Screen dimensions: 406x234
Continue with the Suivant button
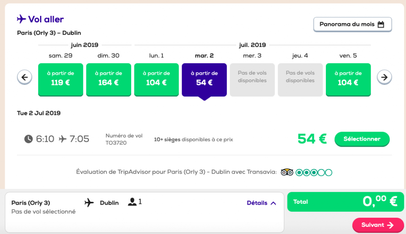coord(377,225)
